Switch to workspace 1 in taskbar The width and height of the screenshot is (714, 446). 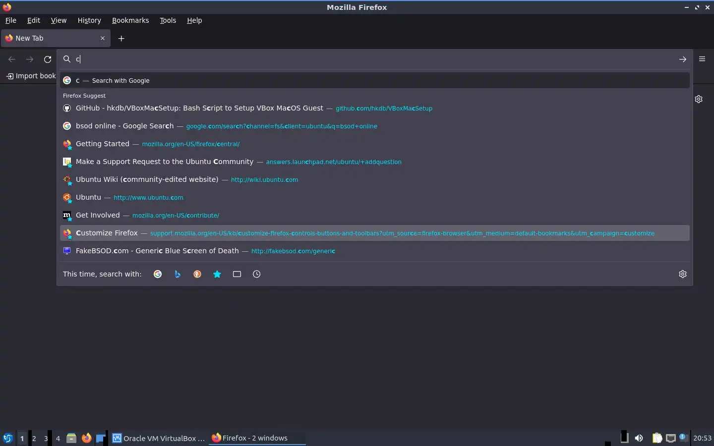click(x=22, y=438)
